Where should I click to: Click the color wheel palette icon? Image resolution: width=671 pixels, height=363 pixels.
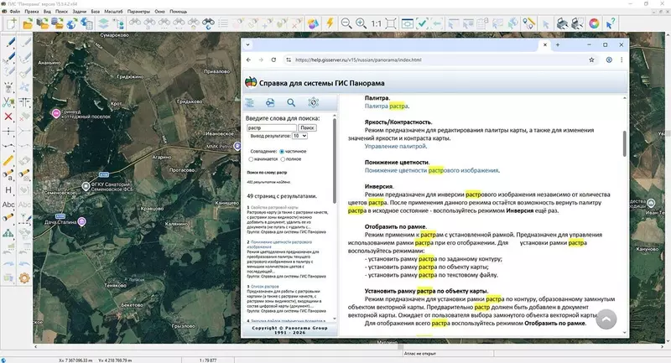click(594, 23)
